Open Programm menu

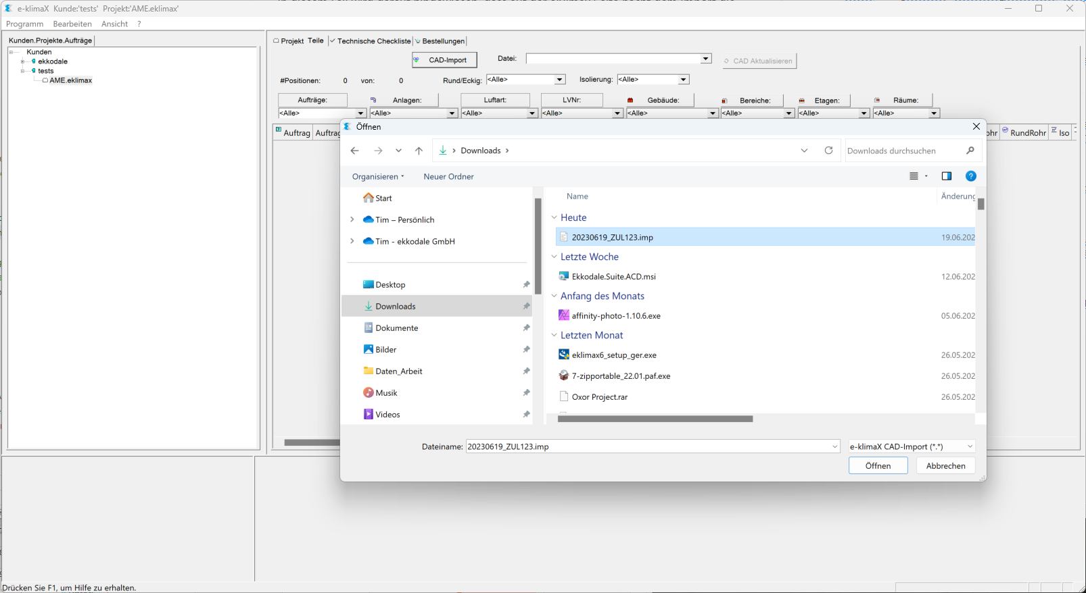point(25,24)
